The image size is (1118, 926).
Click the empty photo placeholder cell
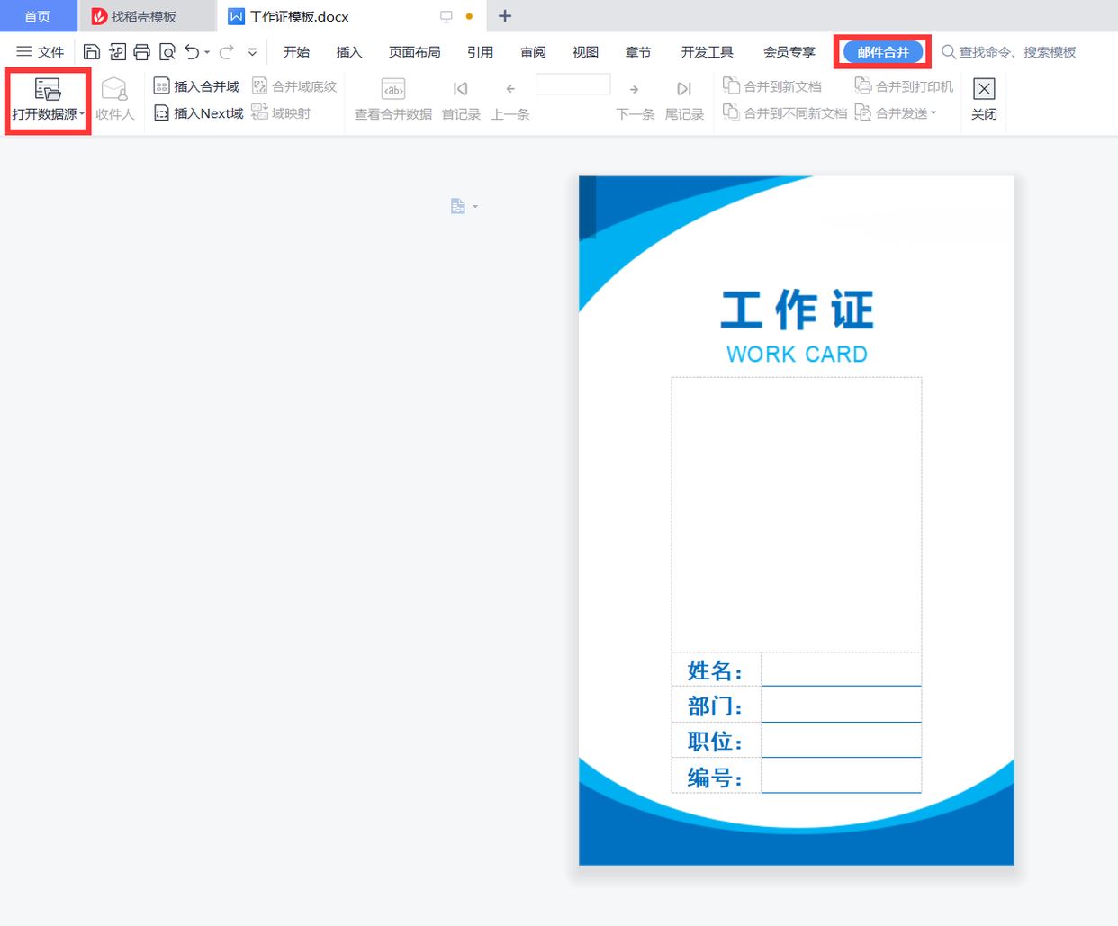pos(797,515)
